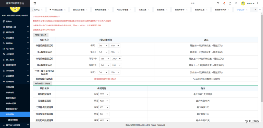Click the 聊天室/动画管理 sidebar icon

pyautogui.click(x=4, y=125)
